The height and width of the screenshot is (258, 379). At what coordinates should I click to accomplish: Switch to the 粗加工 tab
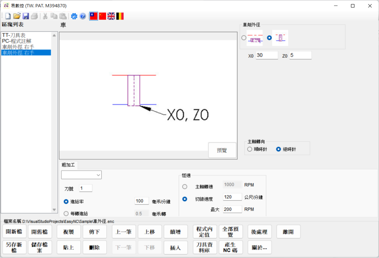(x=68, y=165)
